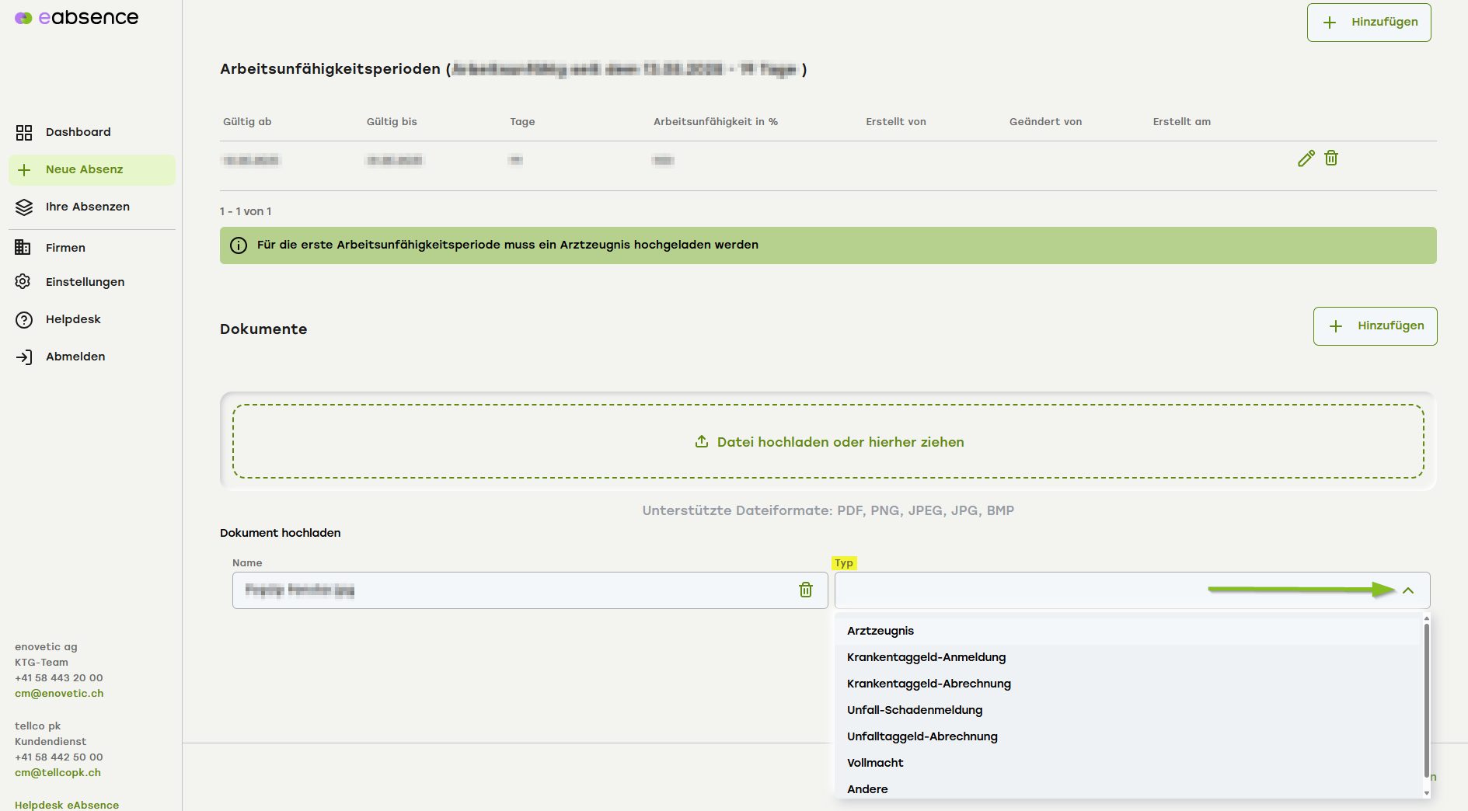Click the Abmelden logout arrow icon
Image resolution: width=1468 pixels, height=811 pixels.
24,357
